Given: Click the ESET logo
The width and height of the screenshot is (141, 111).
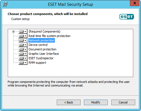Looking at the screenshot, I should 127,17.
